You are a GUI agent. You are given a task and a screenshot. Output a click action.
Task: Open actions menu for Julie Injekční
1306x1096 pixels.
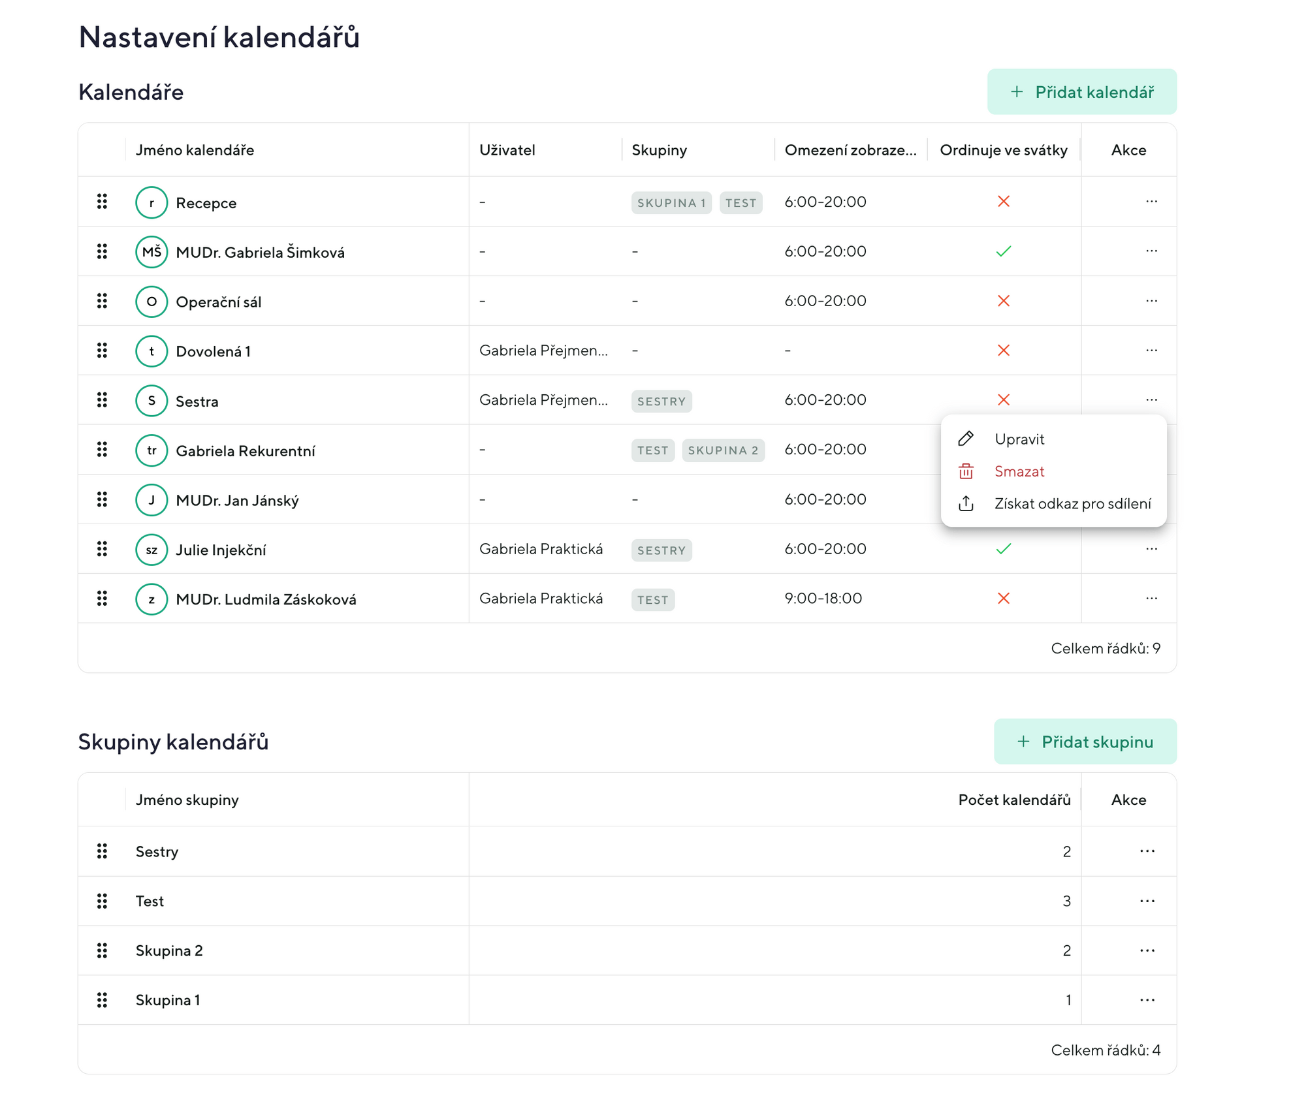[1151, 549]
